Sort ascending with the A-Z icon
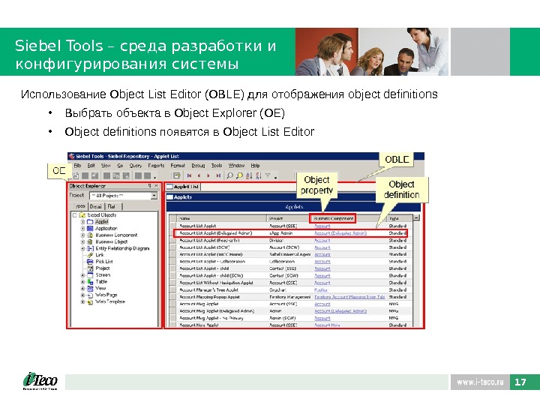Screen dimensions: 540x405 [249, 175]
